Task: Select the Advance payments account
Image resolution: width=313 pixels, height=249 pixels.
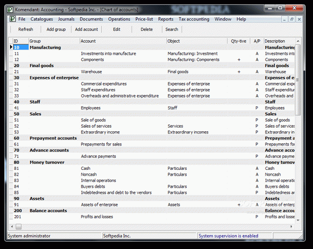Action: (99, 156)
